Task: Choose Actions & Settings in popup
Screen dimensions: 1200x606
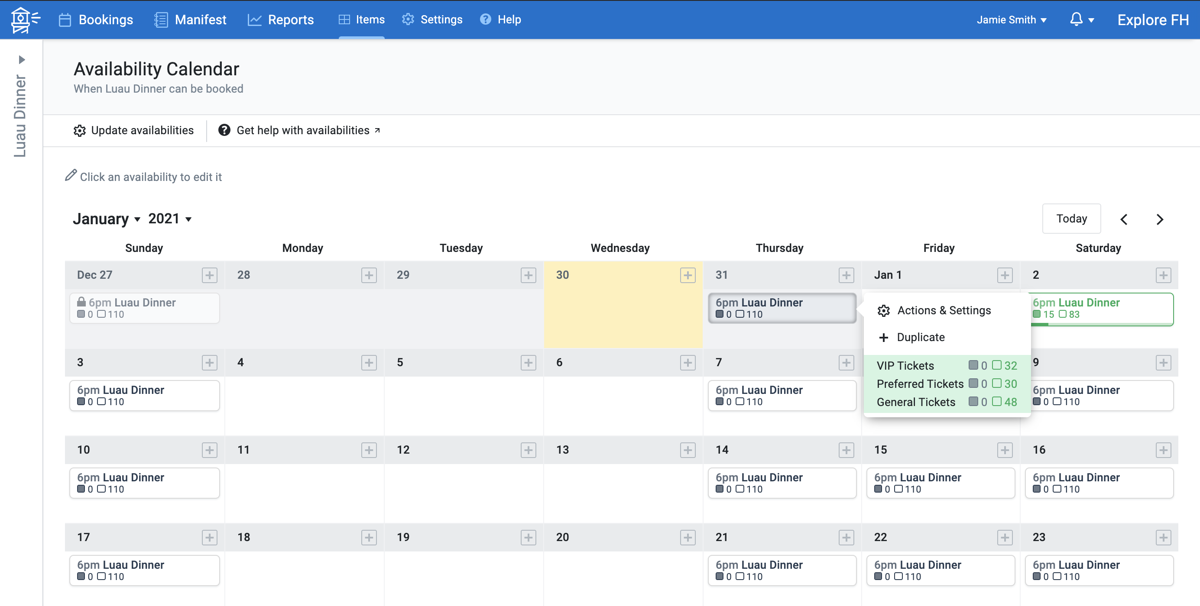Action: (x=934, y=310)
